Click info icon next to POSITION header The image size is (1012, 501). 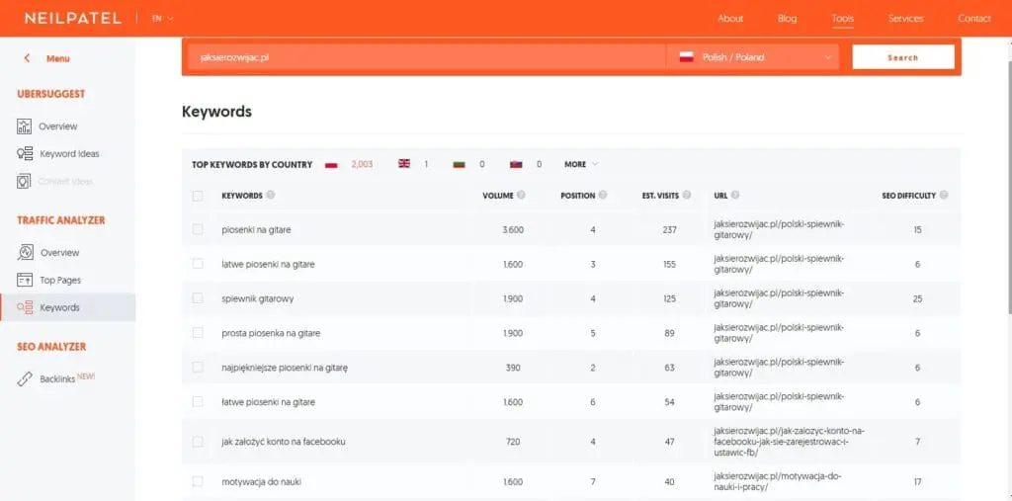point(602,195)
